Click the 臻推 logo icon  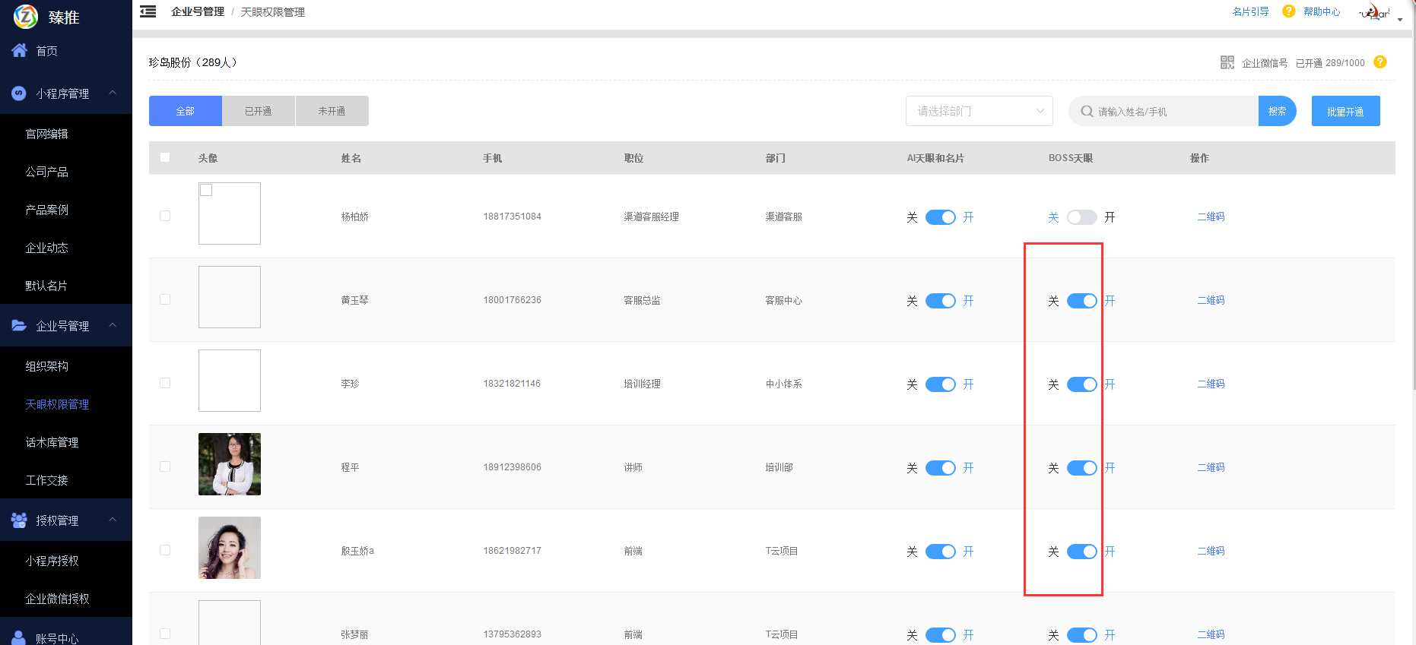[26, 16]
